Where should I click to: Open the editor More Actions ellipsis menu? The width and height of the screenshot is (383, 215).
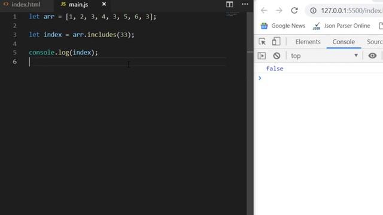245,4
